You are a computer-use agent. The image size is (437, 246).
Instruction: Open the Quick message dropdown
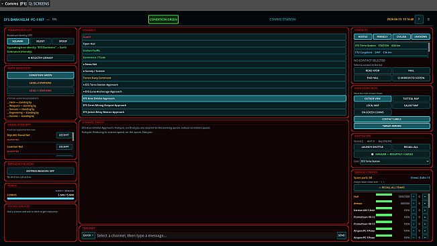point(89,235)
